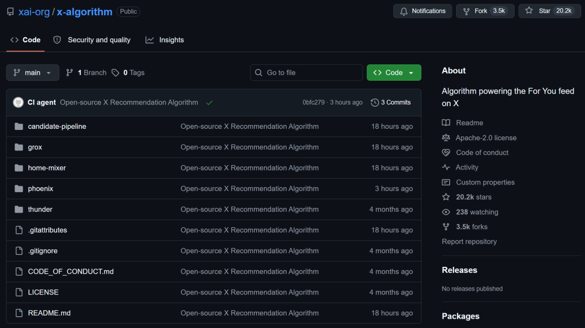Open the grox folder
The height and width of the screenshot is (328, 585).
[x=35, y=147]
